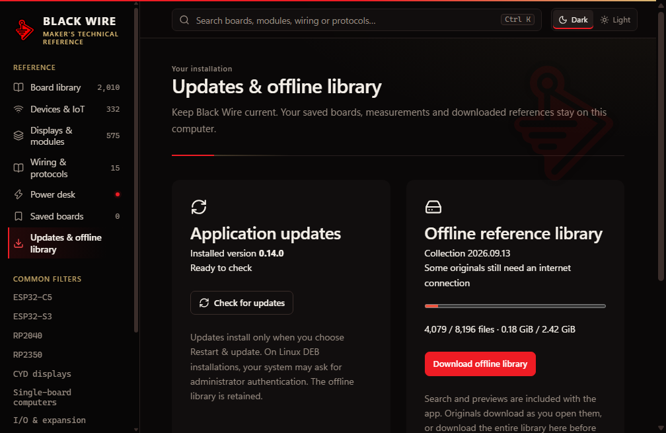The height and width of the screenshot is (433, 666).
Task: Click Saved boards count 0
Action: click(118, 216)
